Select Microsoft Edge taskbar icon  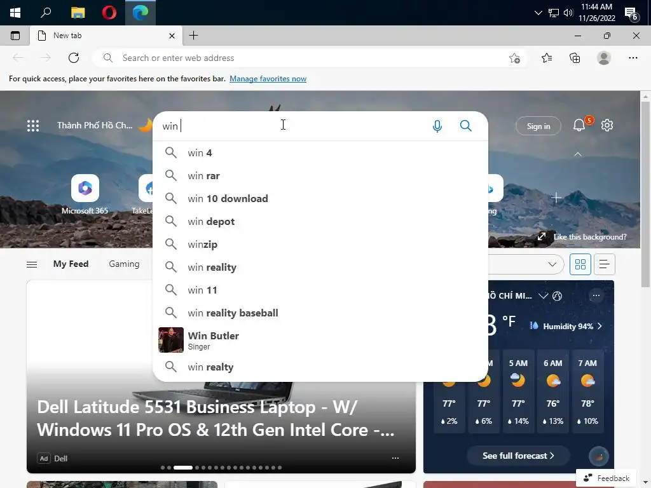point(140,13)
